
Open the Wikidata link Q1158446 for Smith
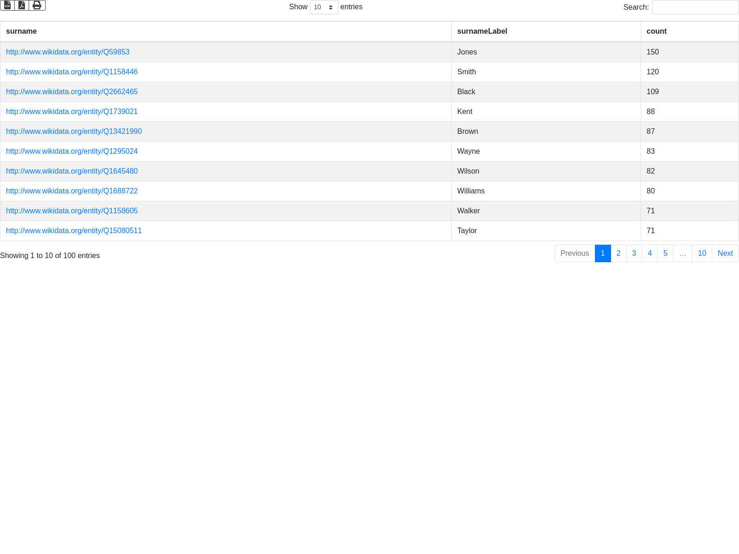(72, 72)
